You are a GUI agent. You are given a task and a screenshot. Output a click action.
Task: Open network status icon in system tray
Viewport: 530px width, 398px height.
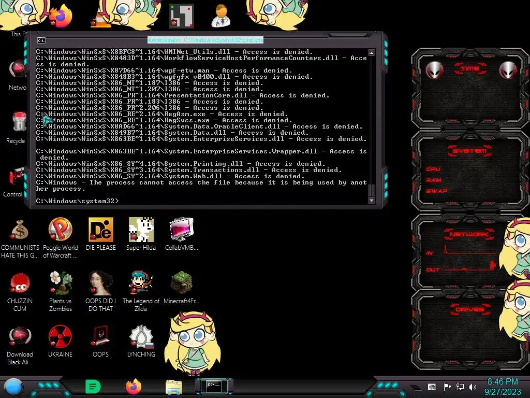tap(460, 387)
